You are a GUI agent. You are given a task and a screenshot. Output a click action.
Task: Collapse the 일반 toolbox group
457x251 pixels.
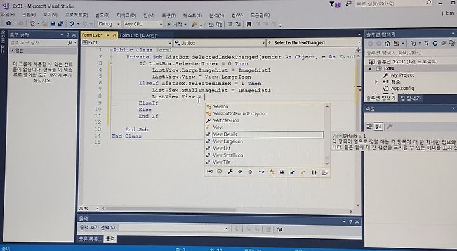point(12,51)
